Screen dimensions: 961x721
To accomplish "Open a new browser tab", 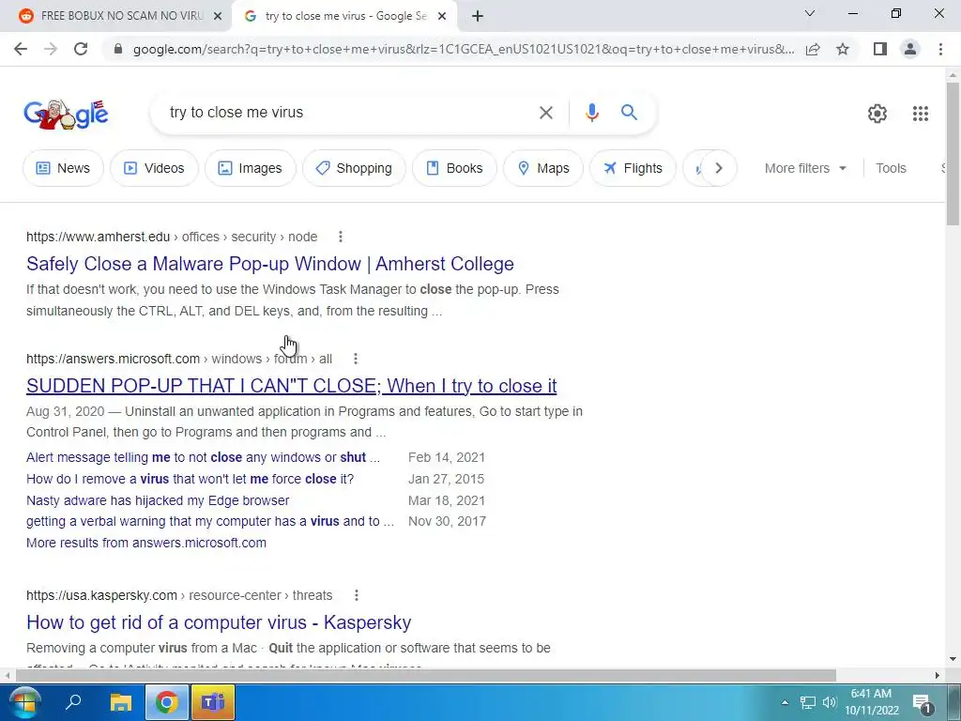I will click(478, 16).
